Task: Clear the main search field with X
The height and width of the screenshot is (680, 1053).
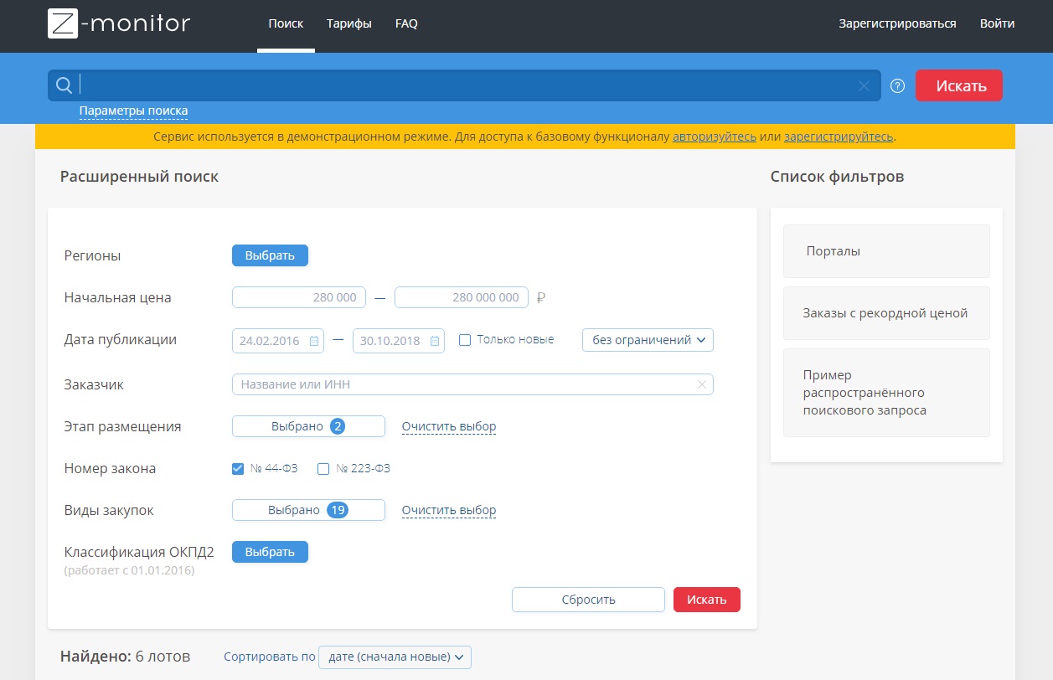Action: [x=865, y=85]
